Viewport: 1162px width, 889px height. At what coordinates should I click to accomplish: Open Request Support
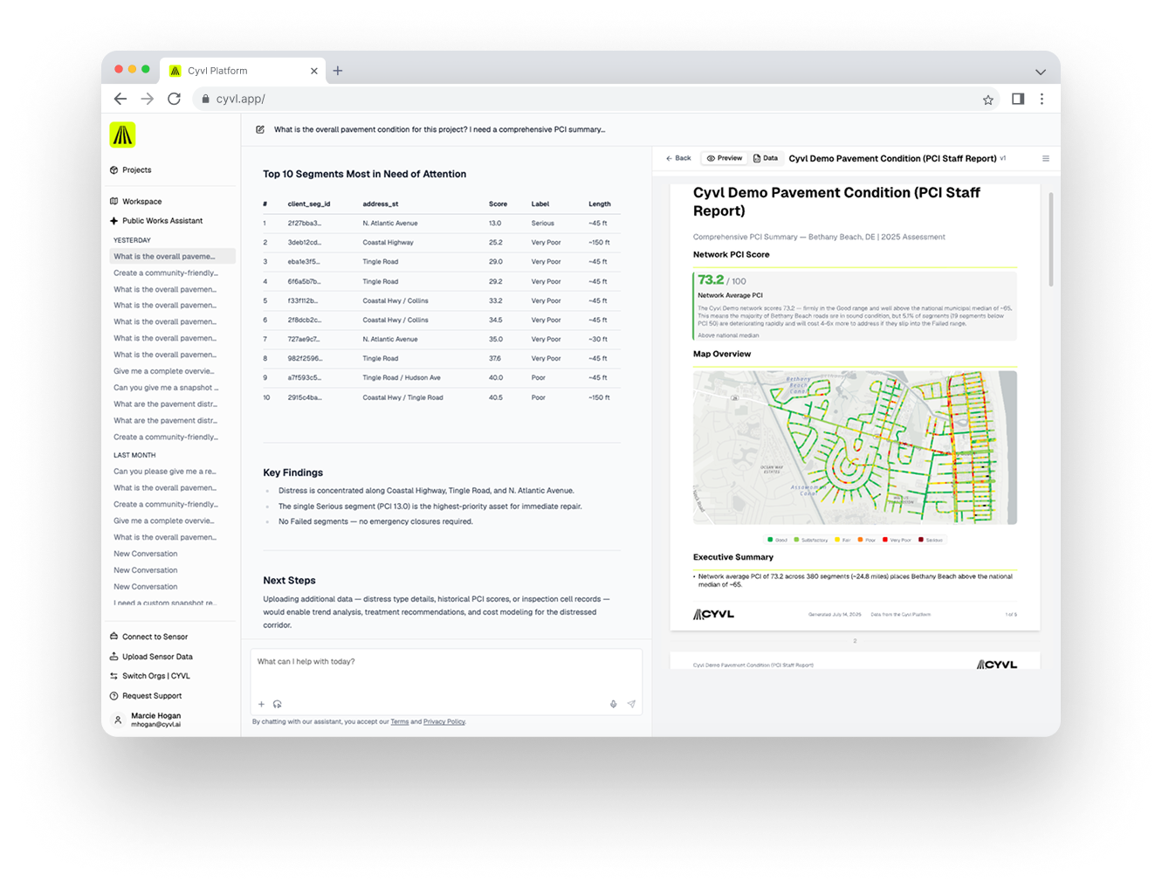(146, 696)
